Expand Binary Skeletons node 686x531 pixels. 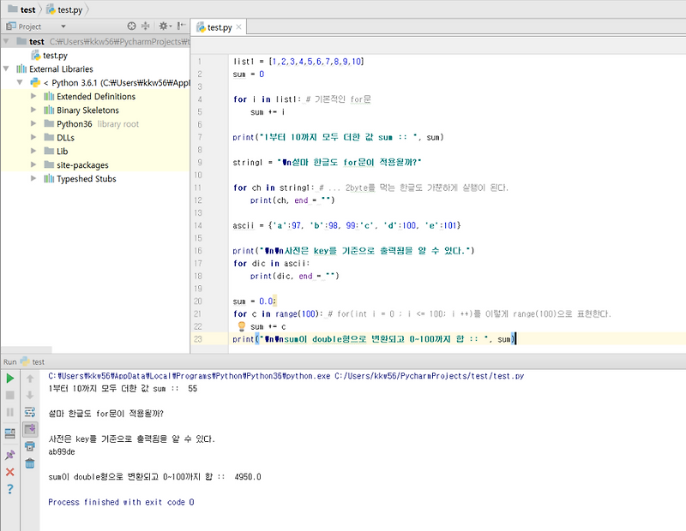(x=33, y=110)
